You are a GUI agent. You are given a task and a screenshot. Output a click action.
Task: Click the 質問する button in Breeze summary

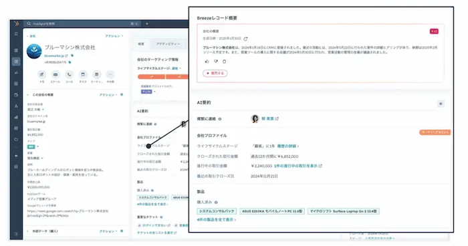(x=215, y=73)
